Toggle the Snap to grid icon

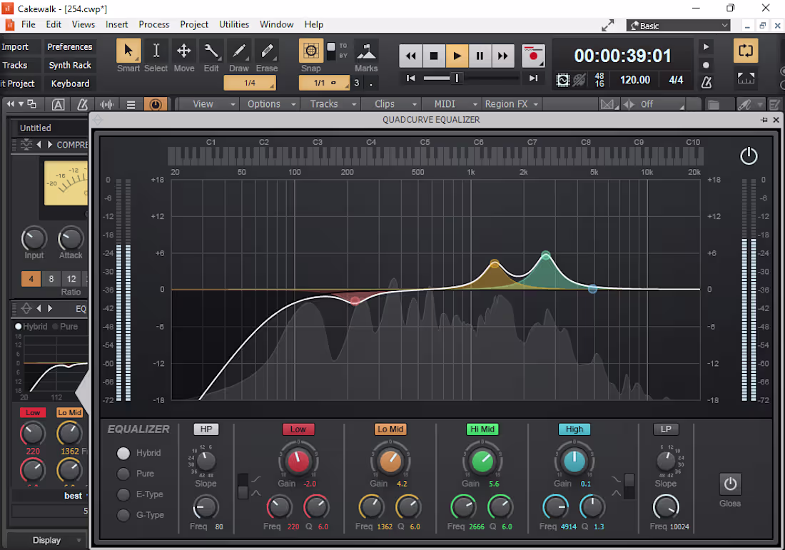tap(311, 51)
